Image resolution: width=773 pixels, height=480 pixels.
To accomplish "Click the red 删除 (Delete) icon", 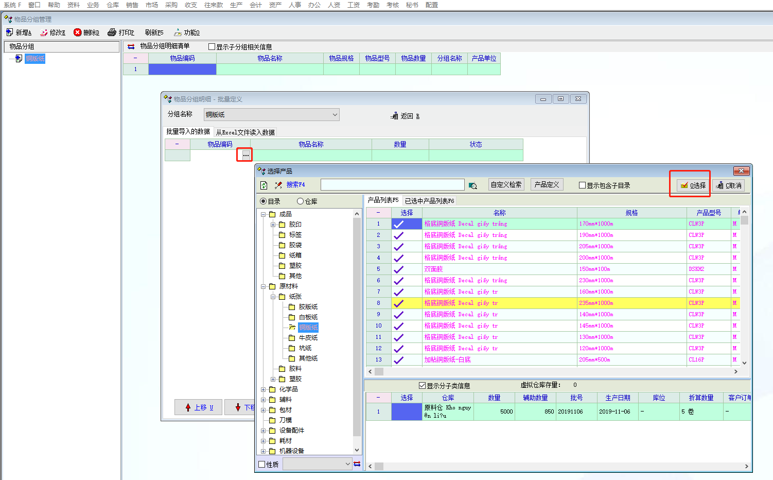I will (x=78, y=32).
